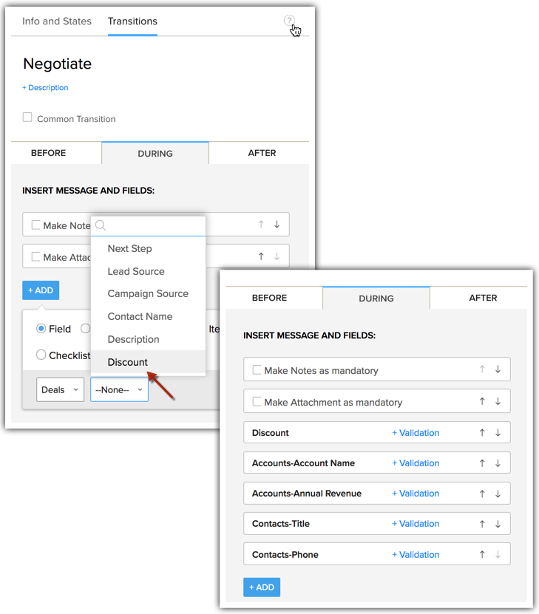Move Accounts-Account Name field up

(482, 463)
